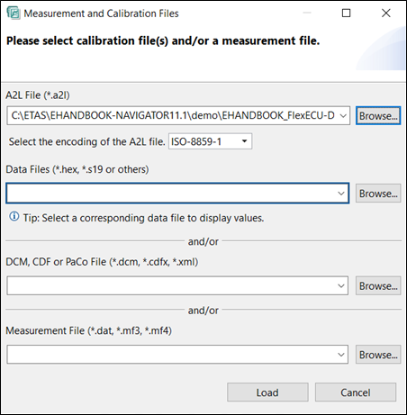Expand the Data Files dropdown arrow

click(x=341, y=194)
